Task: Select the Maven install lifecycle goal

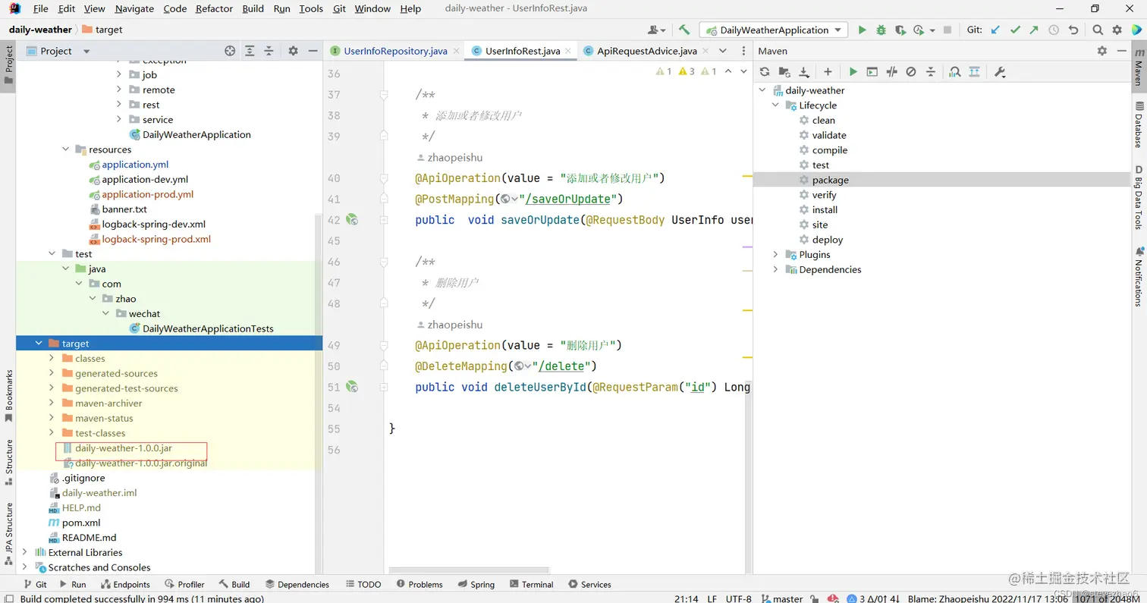Action: 825,209
